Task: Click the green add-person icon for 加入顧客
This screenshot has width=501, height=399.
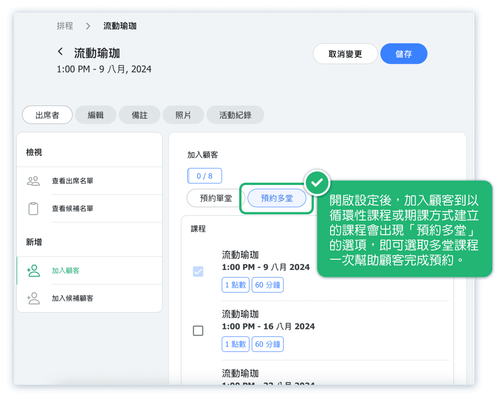Action: click(x=34, y=271)
